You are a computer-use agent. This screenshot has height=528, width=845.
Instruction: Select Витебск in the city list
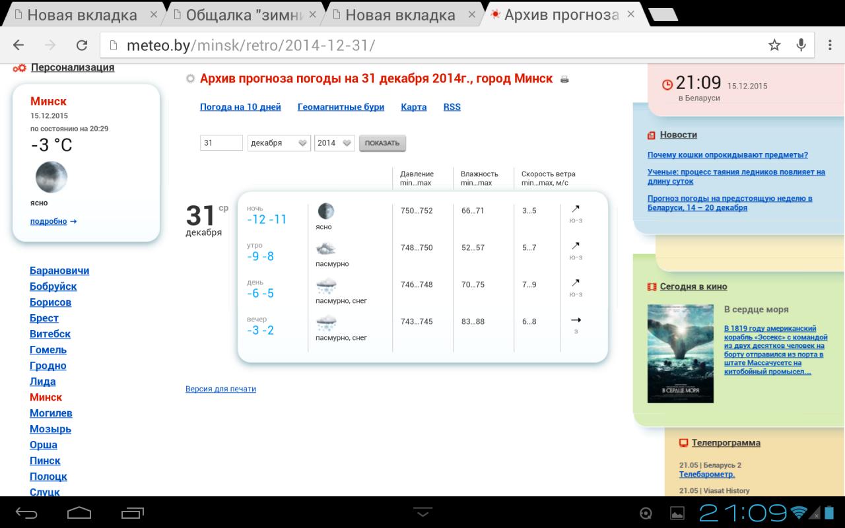point(50,334)
